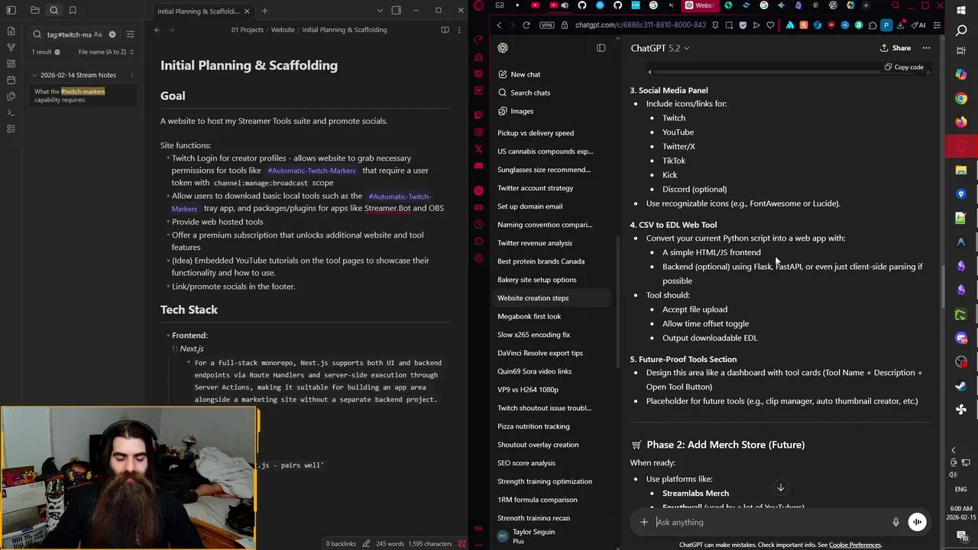
Task: Select the search tab icon in Obsidian
Action: pyautogui.click(x=54, y=10)
